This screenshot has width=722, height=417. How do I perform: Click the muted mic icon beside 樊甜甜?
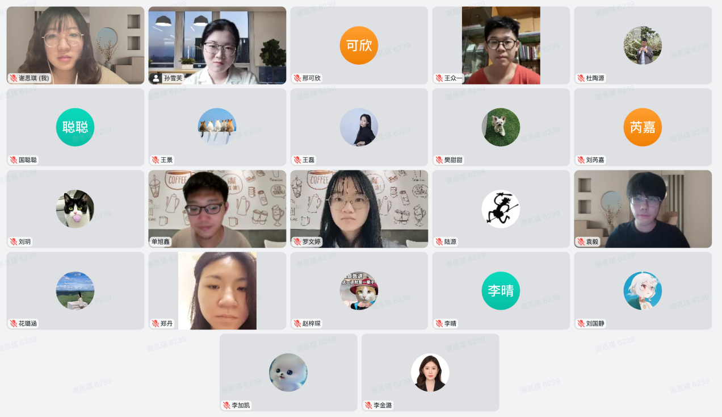[439, 160]
